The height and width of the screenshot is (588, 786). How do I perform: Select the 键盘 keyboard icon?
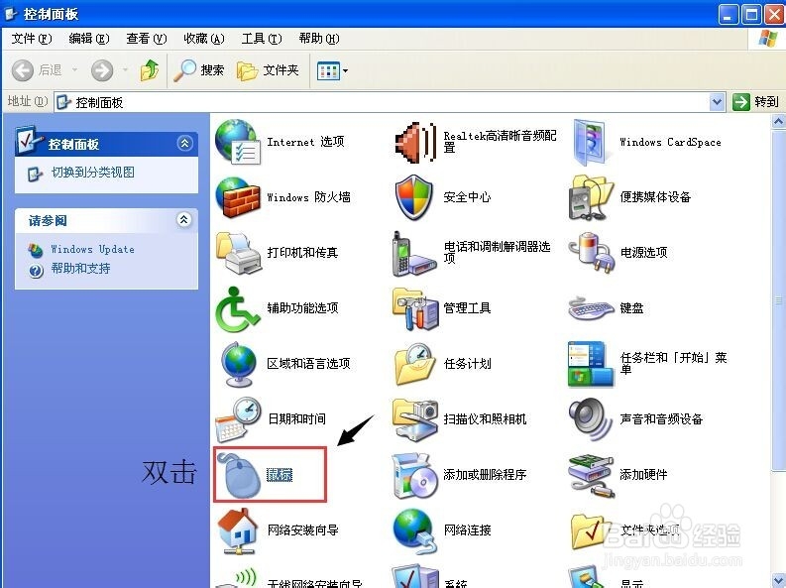(592, 308)
